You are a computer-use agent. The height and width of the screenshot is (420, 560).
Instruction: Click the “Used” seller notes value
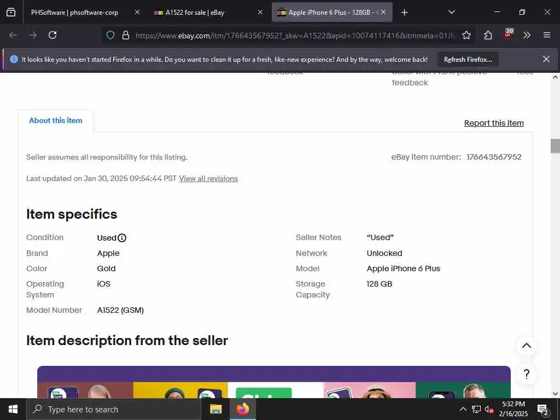[x=380, y=237]
